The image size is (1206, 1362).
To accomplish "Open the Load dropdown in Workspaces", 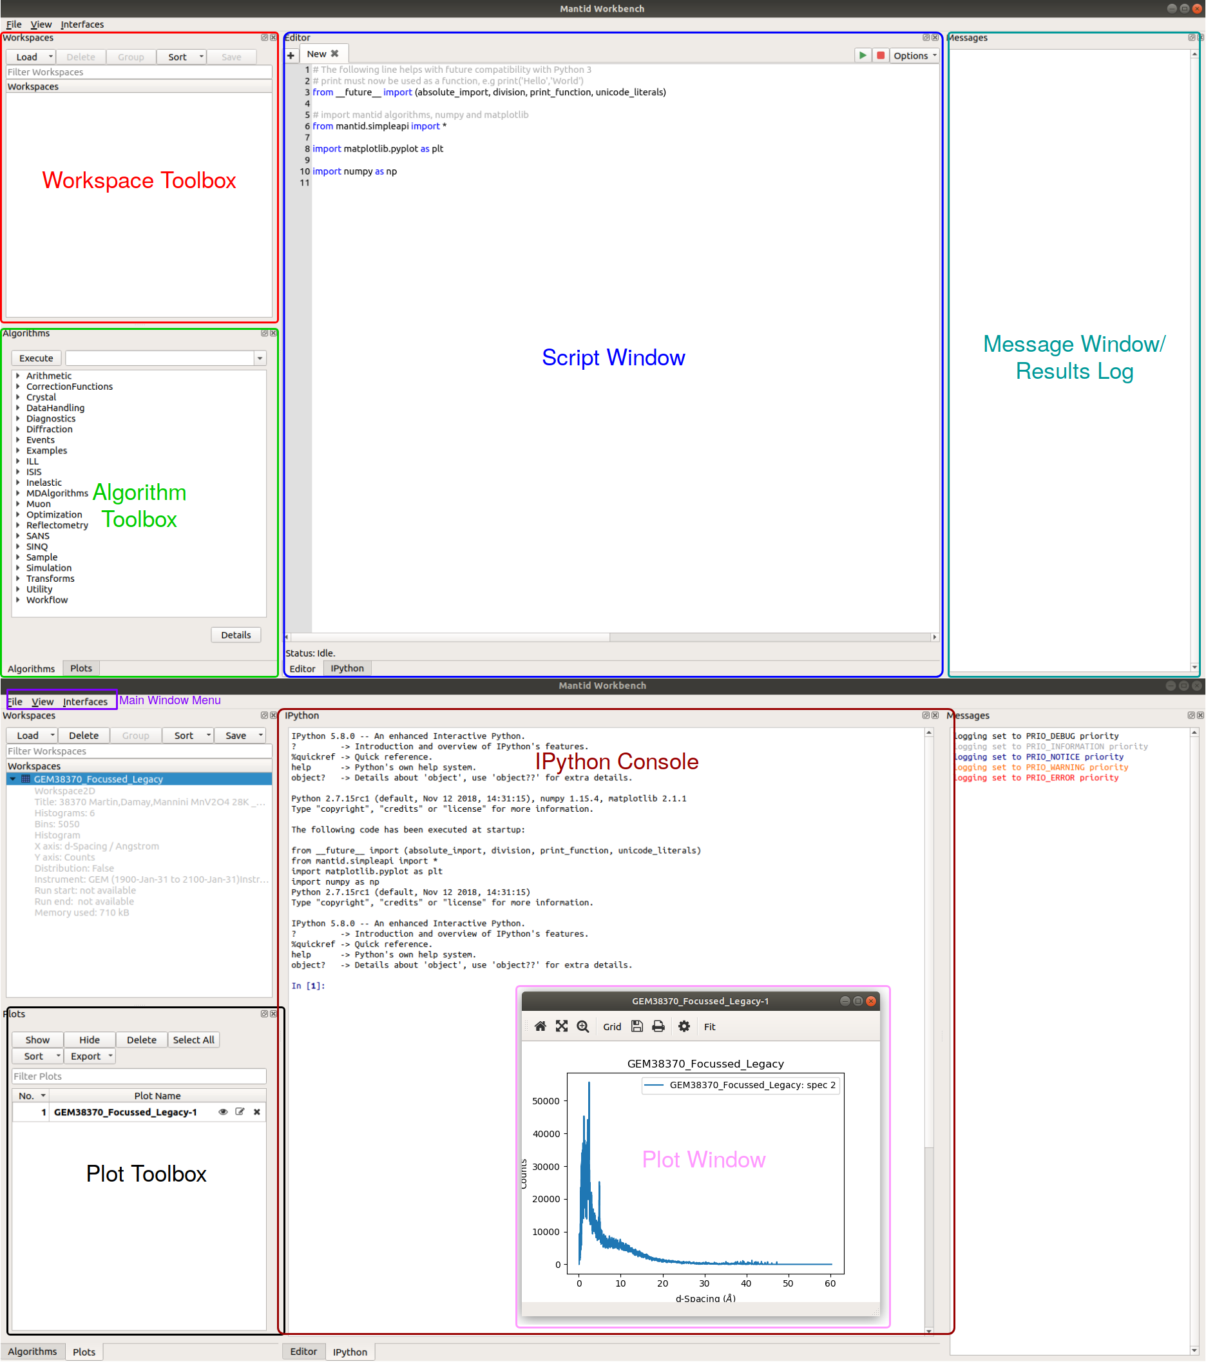I will (x=51, y=57).
